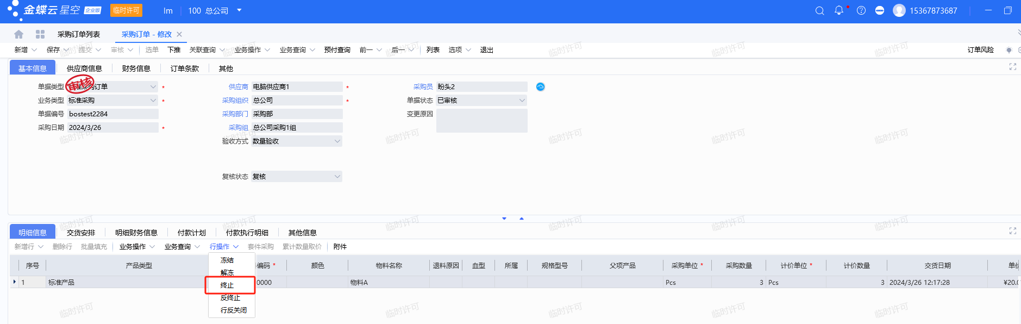Click the light bulb icon near 订单风险
Viewport: 1021px width, 324px height.
1009,50
